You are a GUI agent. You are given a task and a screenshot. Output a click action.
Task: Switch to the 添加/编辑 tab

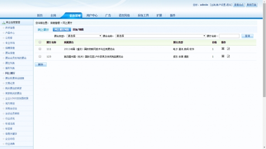click(x=78, y=30)
